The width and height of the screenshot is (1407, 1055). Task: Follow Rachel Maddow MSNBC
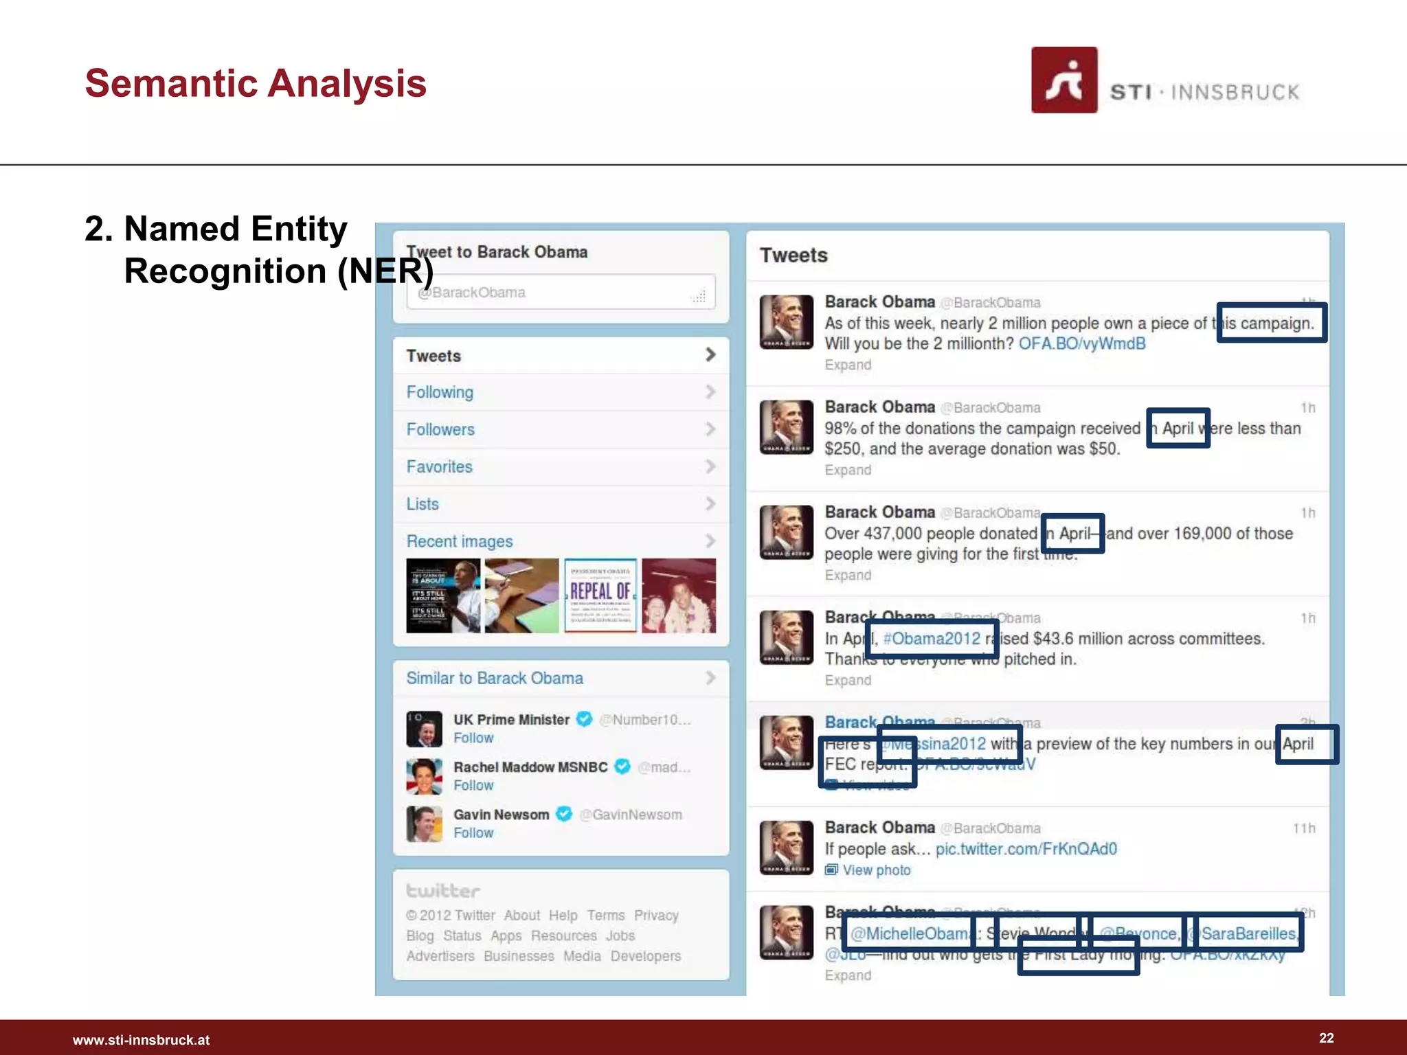click(x=473, y=785)
